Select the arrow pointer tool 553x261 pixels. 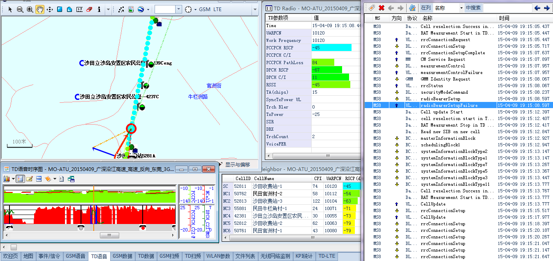click(x=10, y=9)
